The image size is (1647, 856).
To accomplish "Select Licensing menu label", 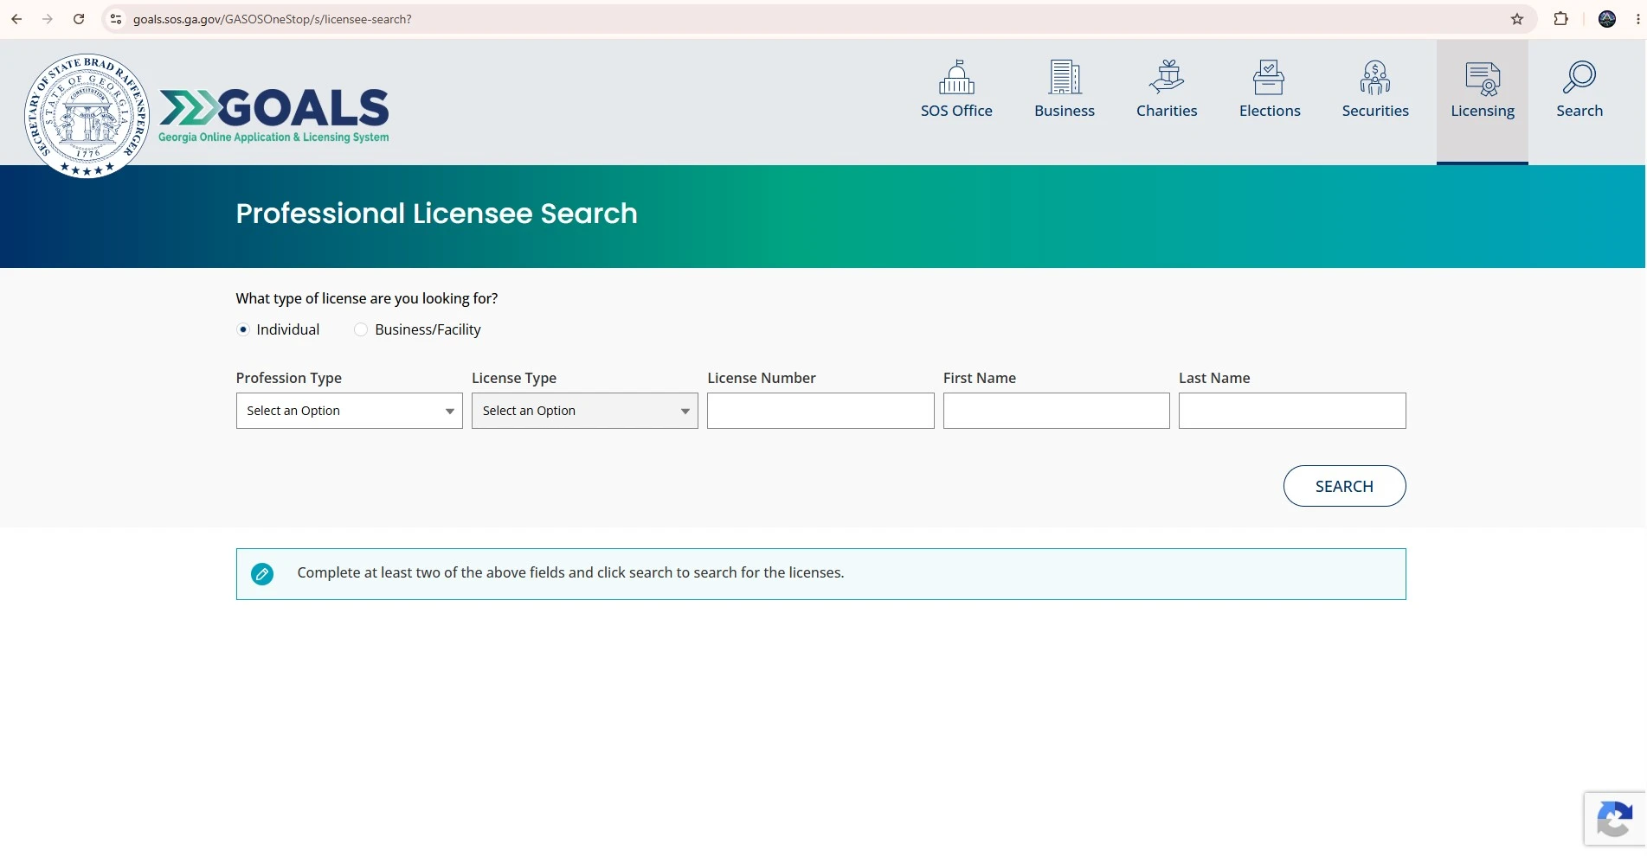I will click(1483, 111).
